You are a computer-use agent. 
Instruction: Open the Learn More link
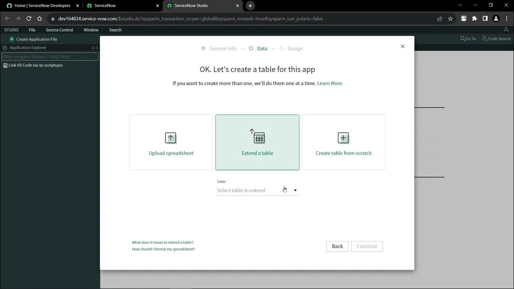pyautogui.click(x=330, y=83)
